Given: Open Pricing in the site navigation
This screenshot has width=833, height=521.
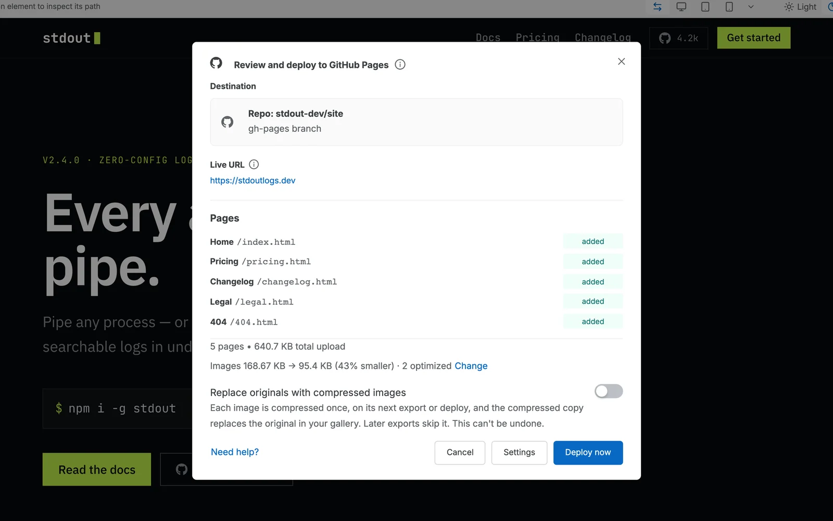Looking at the screenshot, I should [x=537, y=38].
